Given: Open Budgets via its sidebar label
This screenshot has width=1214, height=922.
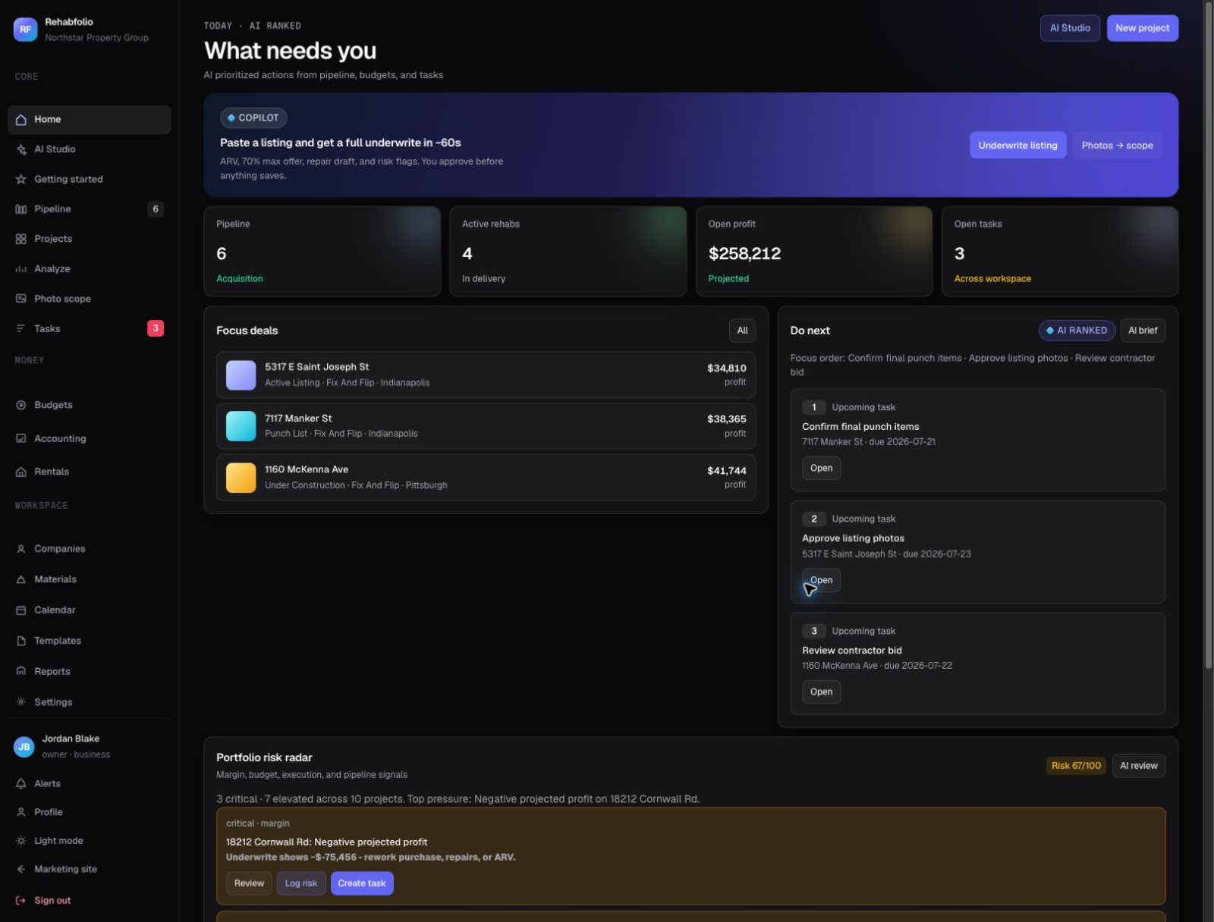Looking at the screenshot, I should click(x=53, y=405).
